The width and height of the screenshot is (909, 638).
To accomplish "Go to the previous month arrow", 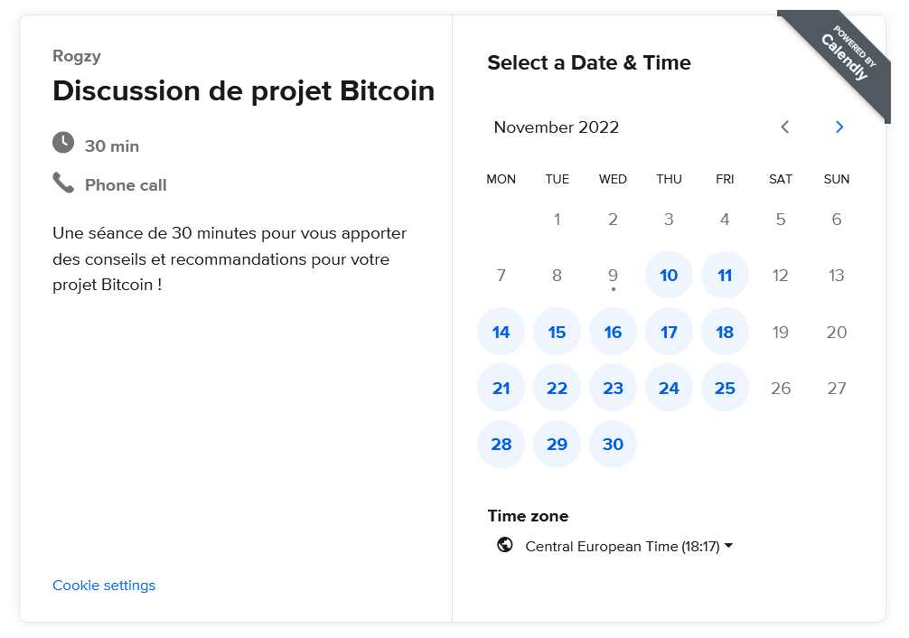I will [784, 127].
